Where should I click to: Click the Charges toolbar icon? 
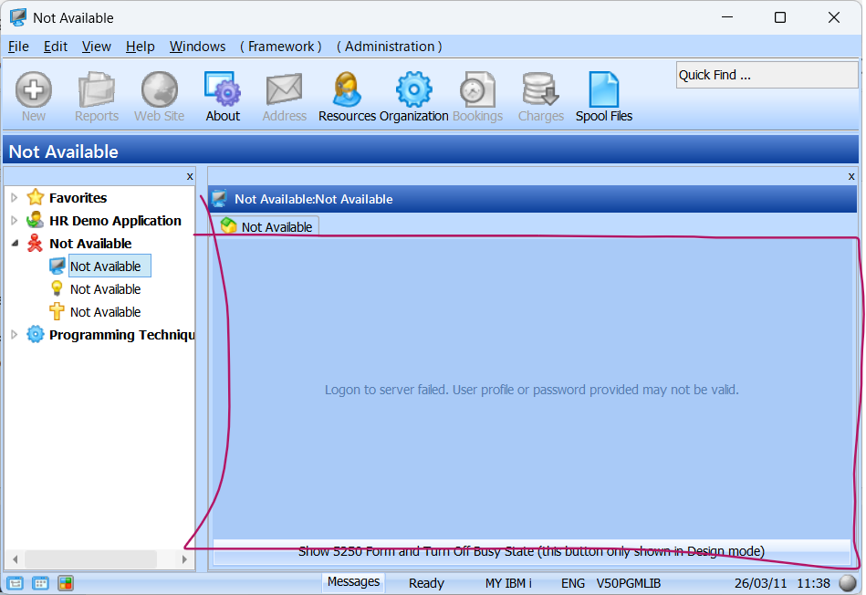(x=540, y=90)
